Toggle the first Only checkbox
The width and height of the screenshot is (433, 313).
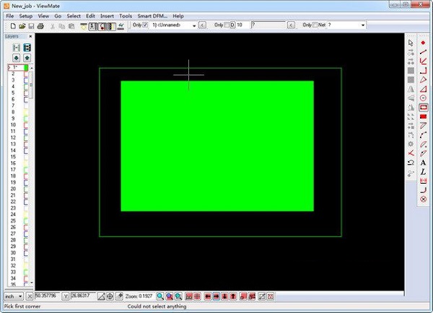[x=145, y=25]
